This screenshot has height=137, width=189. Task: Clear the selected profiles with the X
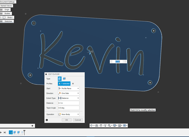pyautogui.click(x=73, y=84)
